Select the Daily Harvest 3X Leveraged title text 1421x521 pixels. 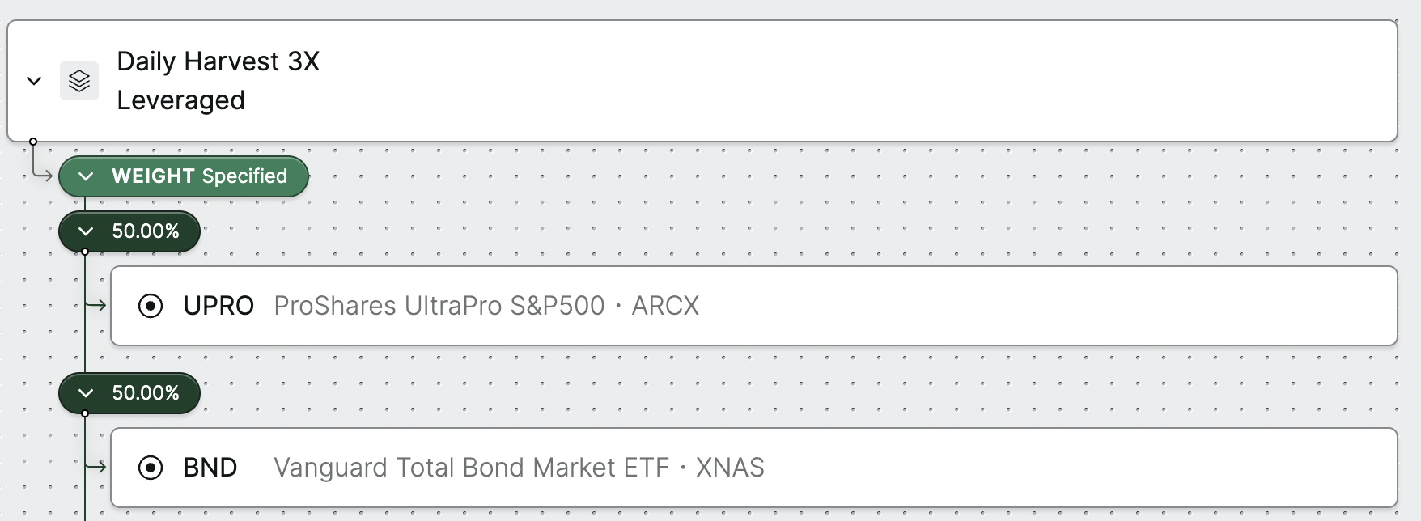(218, 81)
